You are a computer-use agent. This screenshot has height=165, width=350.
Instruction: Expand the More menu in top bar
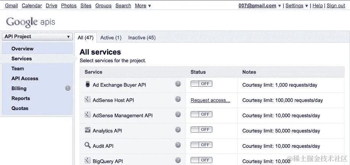coord(143,6)
